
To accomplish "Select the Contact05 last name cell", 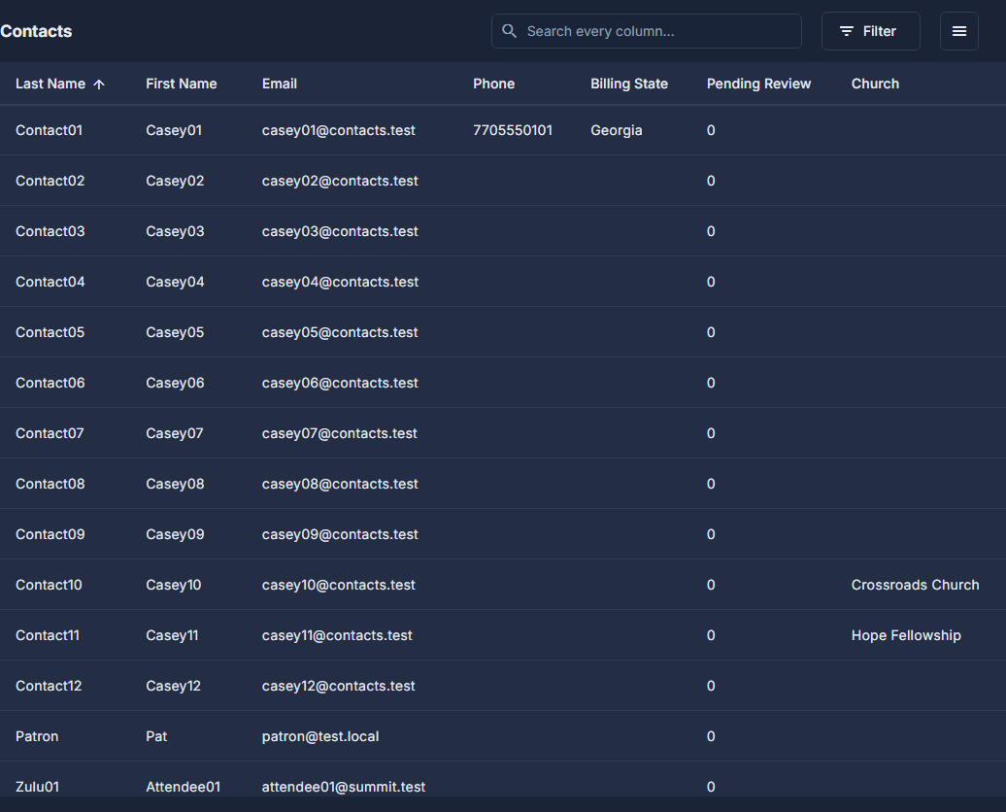I will [50, 332].
